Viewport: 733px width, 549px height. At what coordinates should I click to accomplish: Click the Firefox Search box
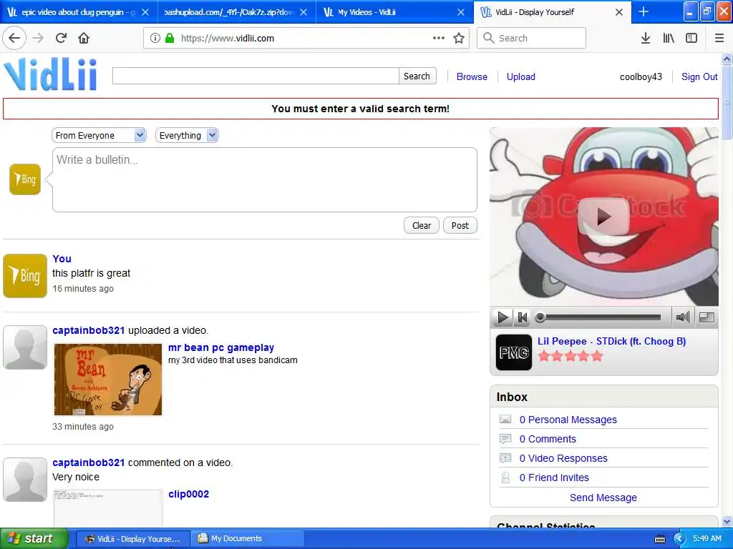pos(532,38)
